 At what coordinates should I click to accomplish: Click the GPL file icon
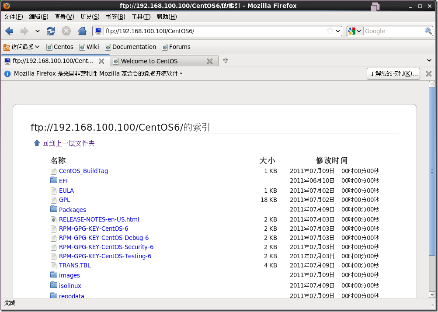pyautogui.click(x=53, y=200)
